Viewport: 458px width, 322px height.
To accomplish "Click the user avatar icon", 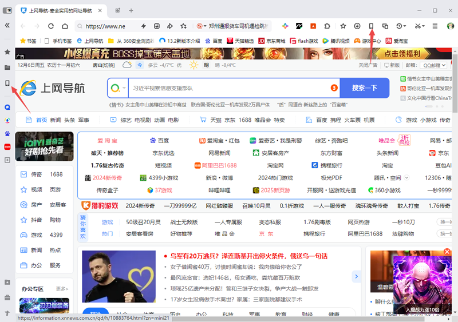I will (451, 26).
